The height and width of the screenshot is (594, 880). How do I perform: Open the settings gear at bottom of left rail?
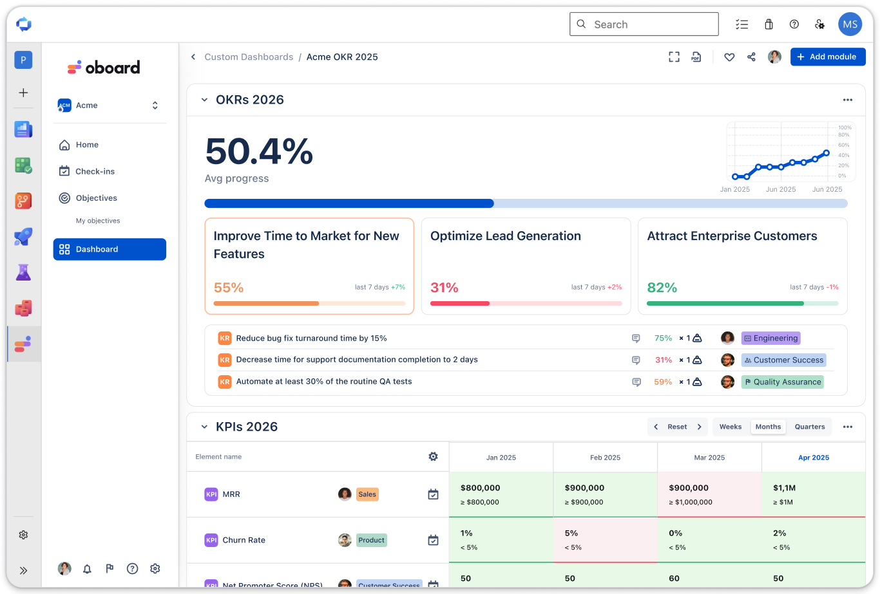pyautogui.click(x=23, y=535)
